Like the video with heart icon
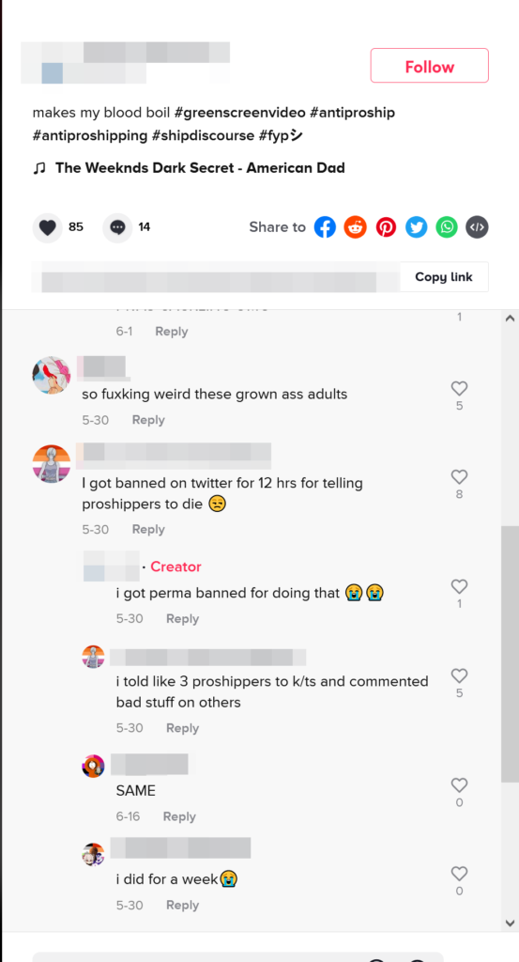The width and height of the screenshot is (519, 962). (x=47, y=227)
